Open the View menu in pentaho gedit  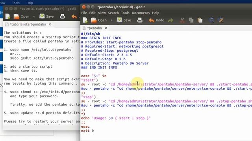(x=102, y=13)
